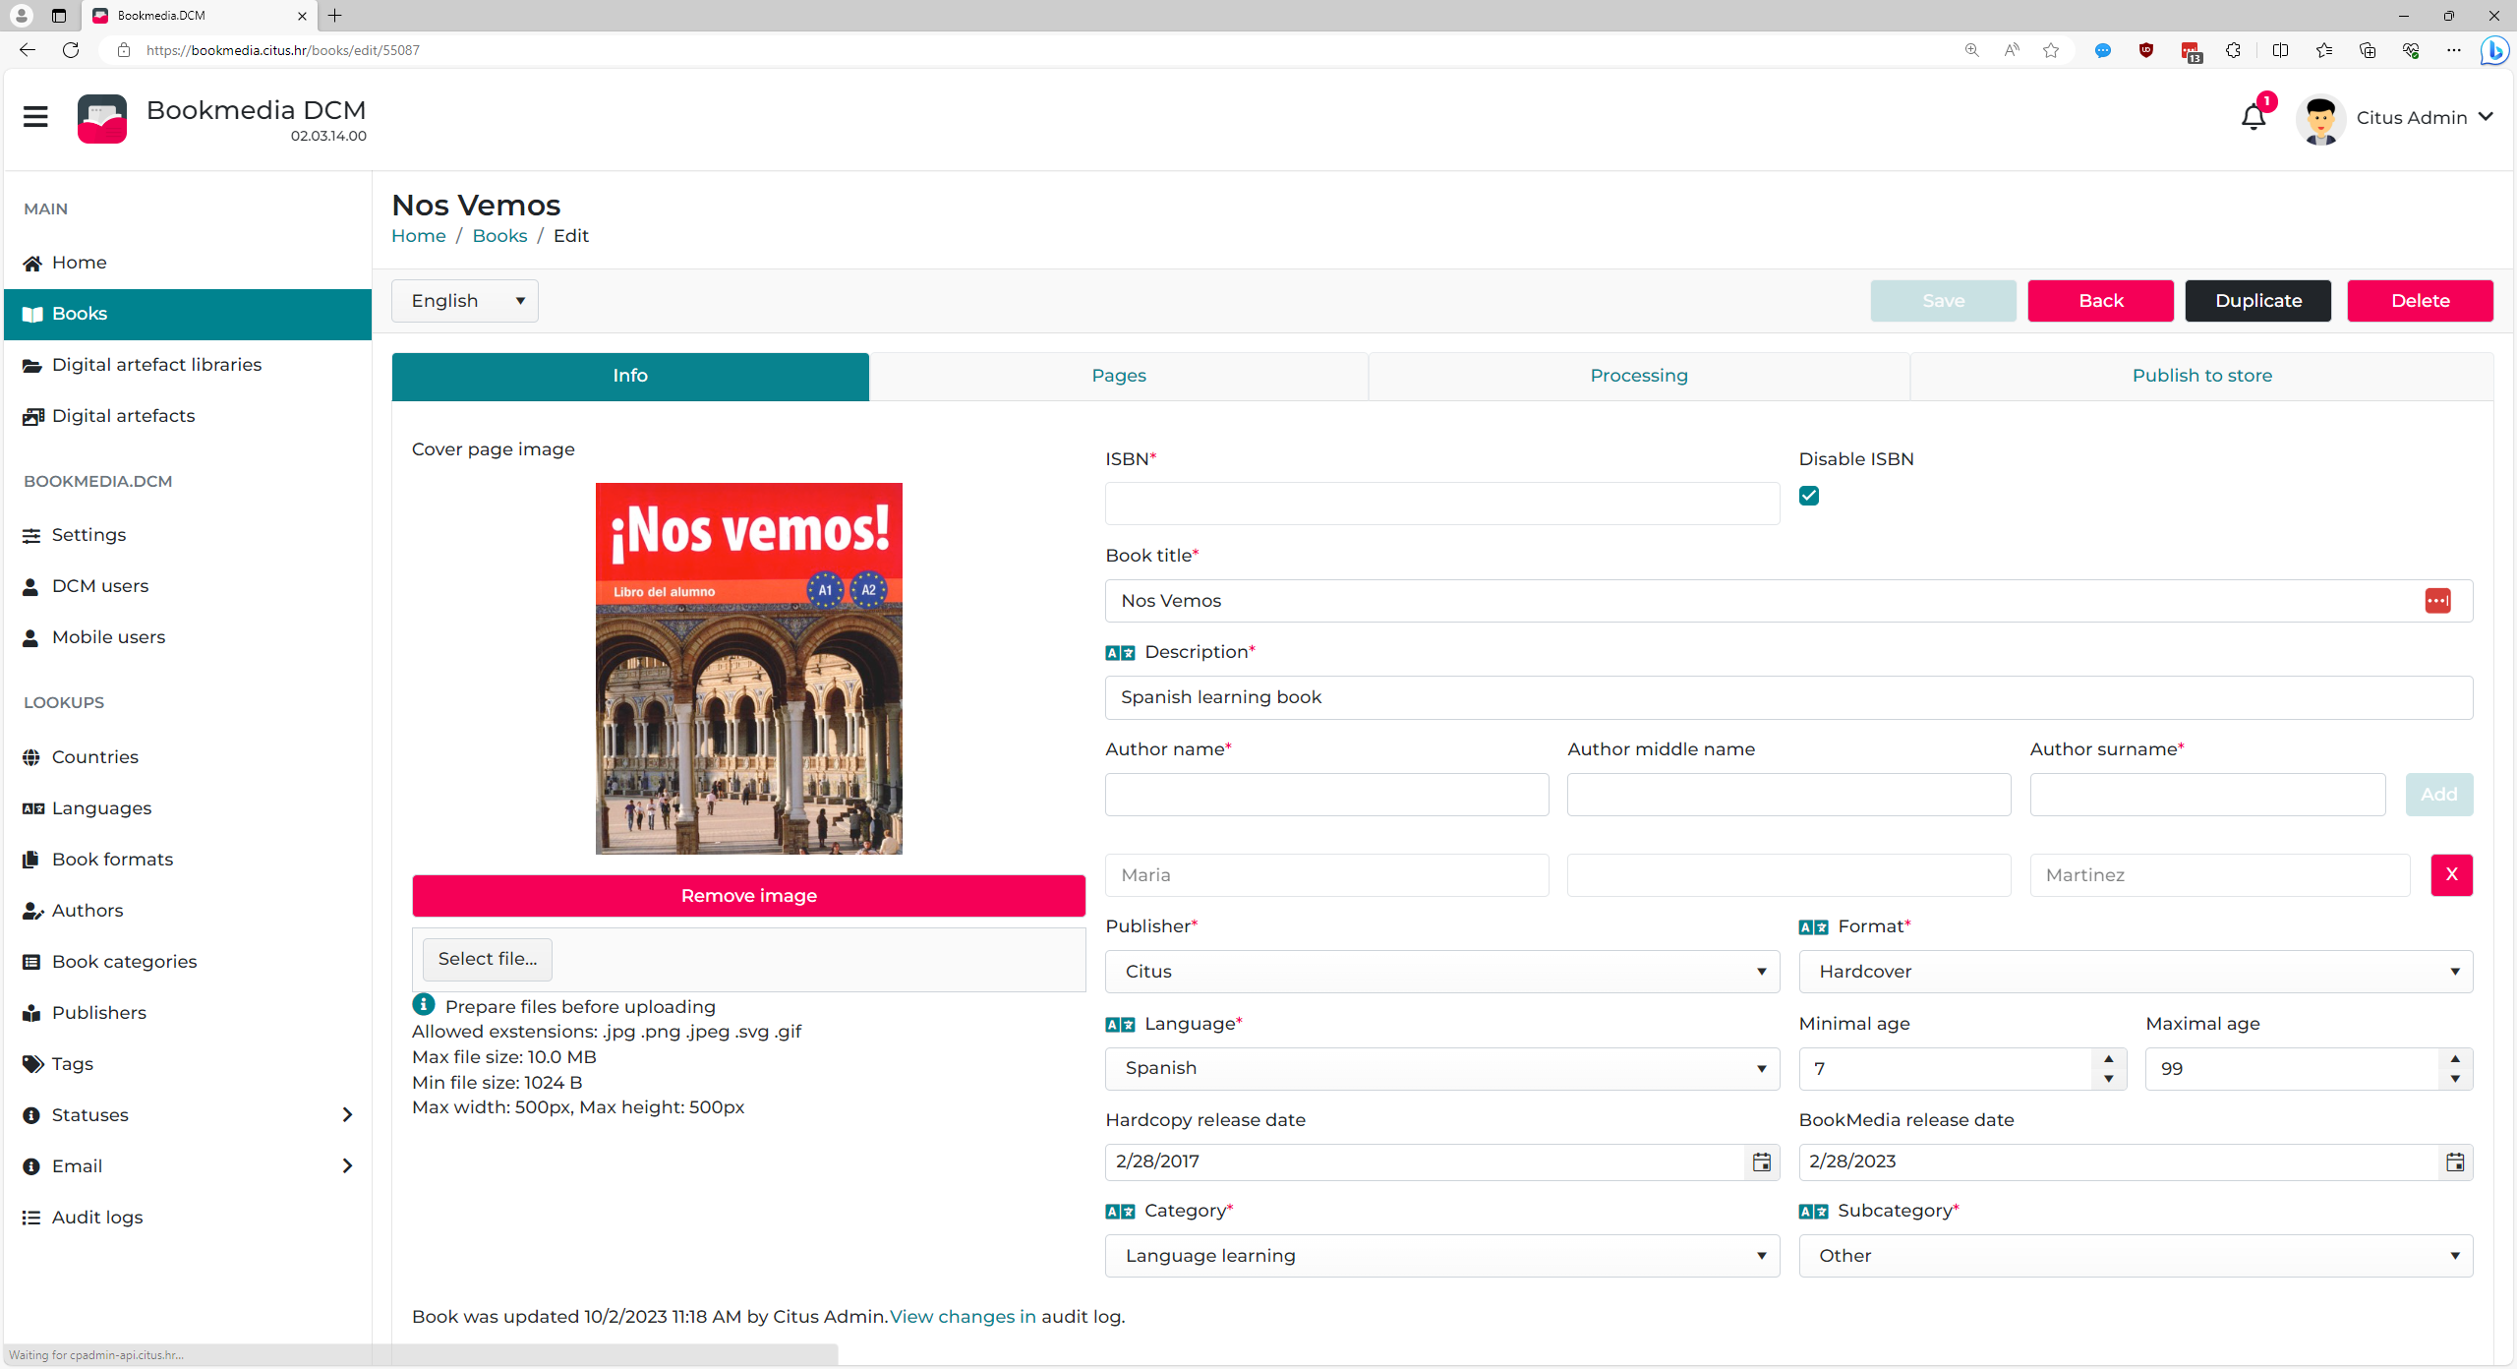
Task: Toggle the hamburger sidebar menu
Action: (x=35, y=117)
